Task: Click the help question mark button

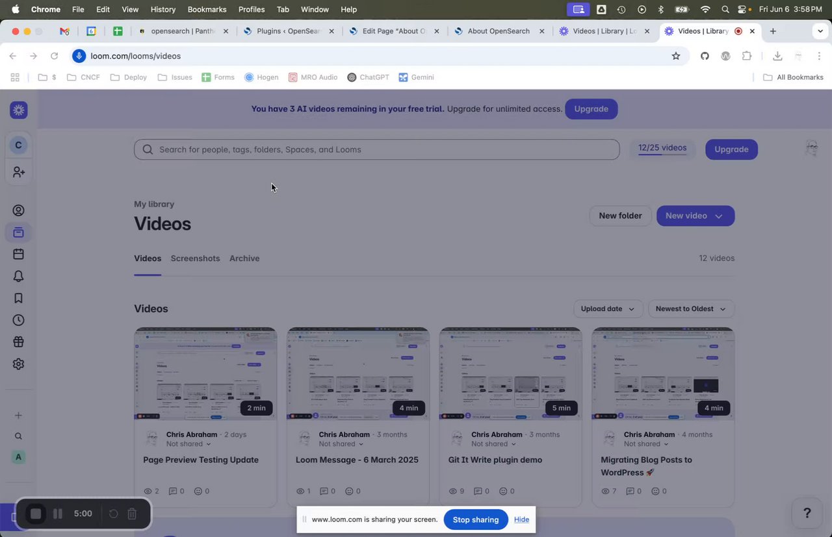Action: [807, 514]
